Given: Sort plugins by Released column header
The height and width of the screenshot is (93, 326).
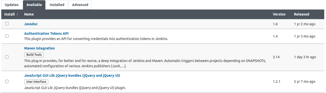Looking at the screenshot, I should pyautogui.click(x=302, y=14).
